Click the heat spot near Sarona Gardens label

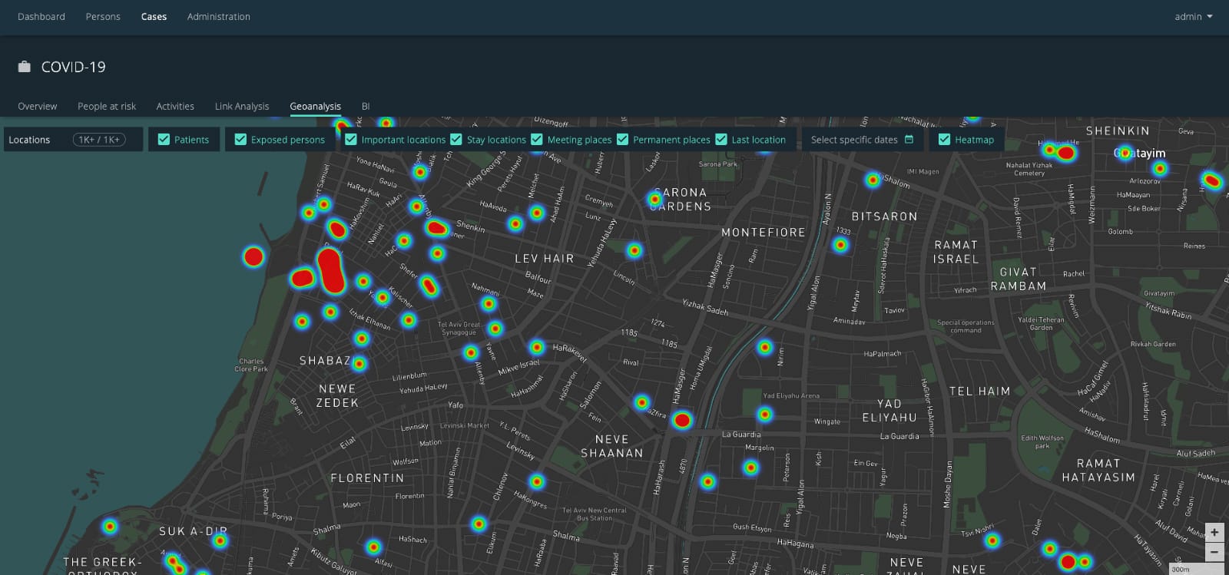[x=655, y=199]
